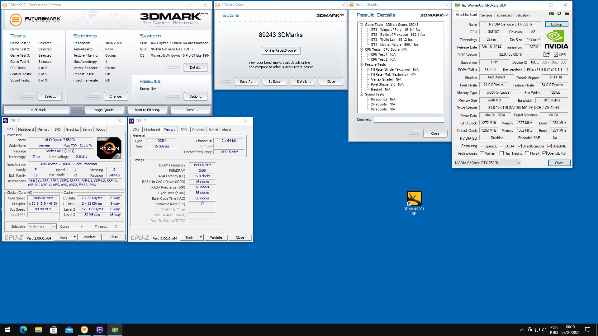The height and width of the screenshot is (336, 598).
Task: Collapse the Game Tests tree node
Action: tap(361, 25)
